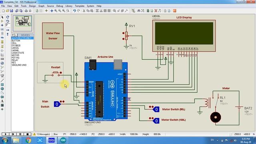Print the schematic

point(26,11)
